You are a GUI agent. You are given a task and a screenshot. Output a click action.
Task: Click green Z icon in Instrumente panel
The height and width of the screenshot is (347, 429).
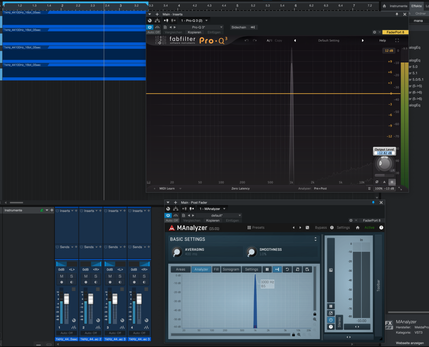pyautogui.click(x=42, y=210)
